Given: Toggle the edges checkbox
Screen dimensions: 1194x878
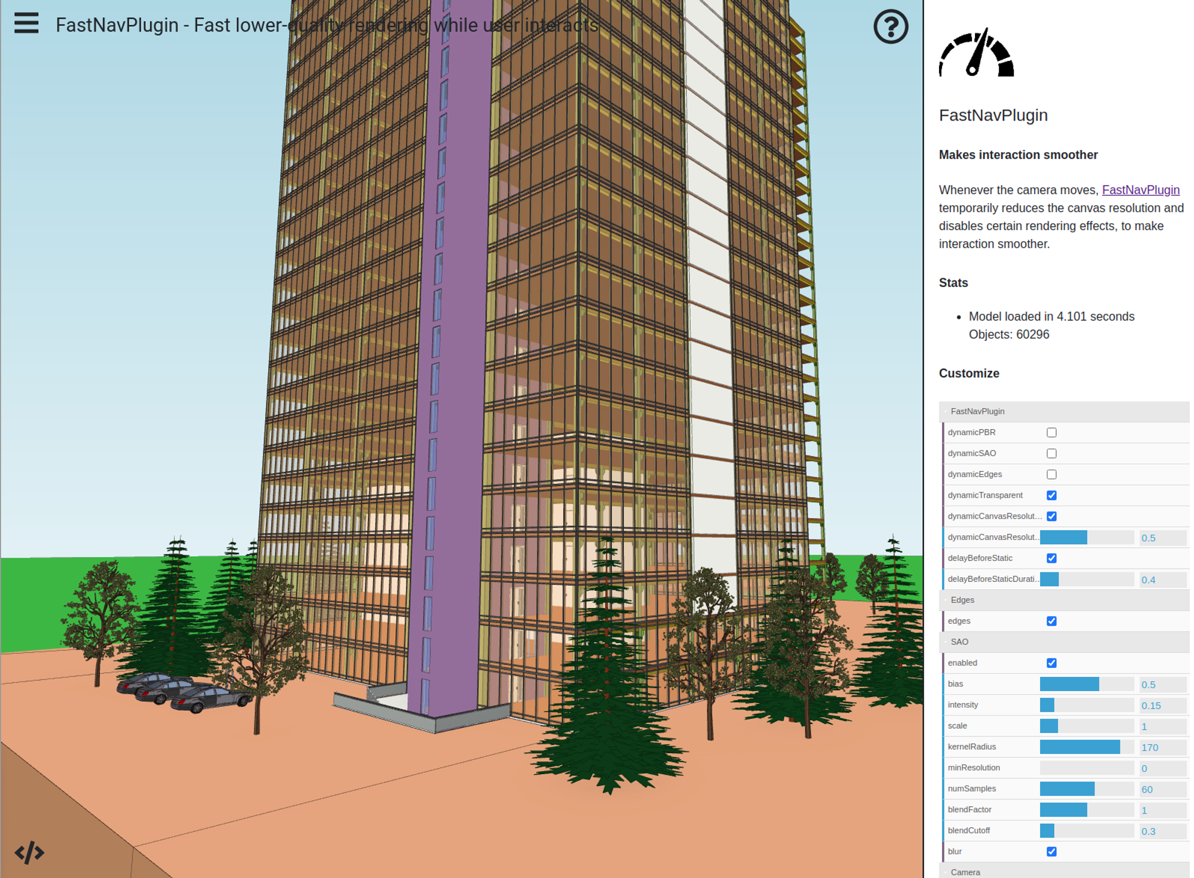Looking at the screenshot, I should pyautogui.click(x=1051, y=621).
